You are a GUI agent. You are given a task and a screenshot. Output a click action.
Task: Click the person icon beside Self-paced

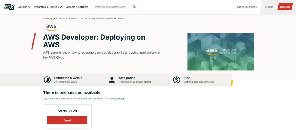click(112, 80)
